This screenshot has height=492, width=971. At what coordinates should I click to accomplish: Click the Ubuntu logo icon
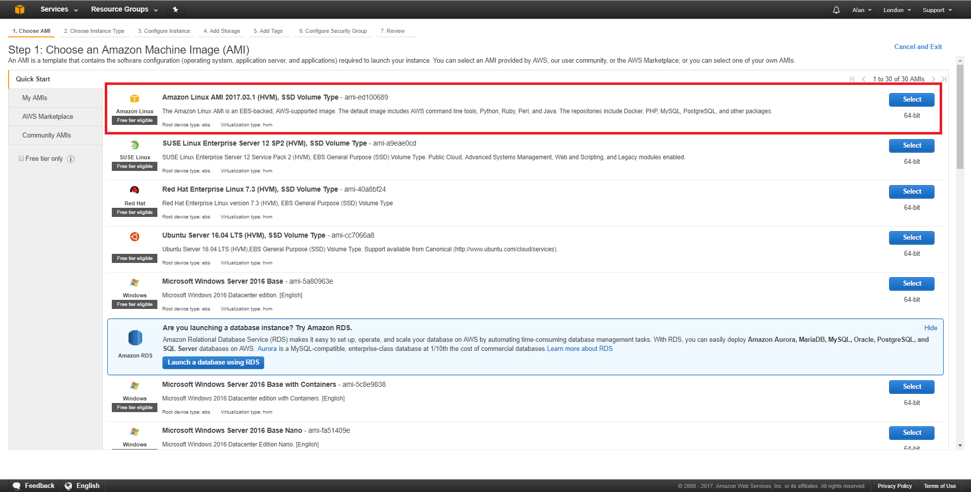135,237
